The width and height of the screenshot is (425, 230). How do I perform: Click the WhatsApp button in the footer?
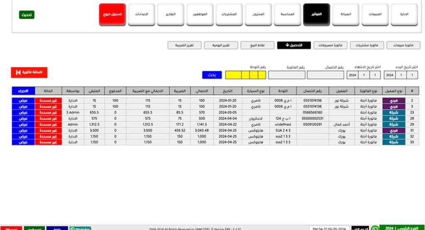tap(80, 228)
